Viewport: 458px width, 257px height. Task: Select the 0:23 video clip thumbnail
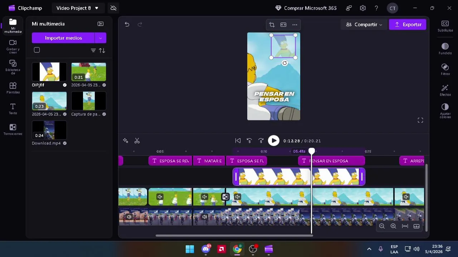(49, 101)
